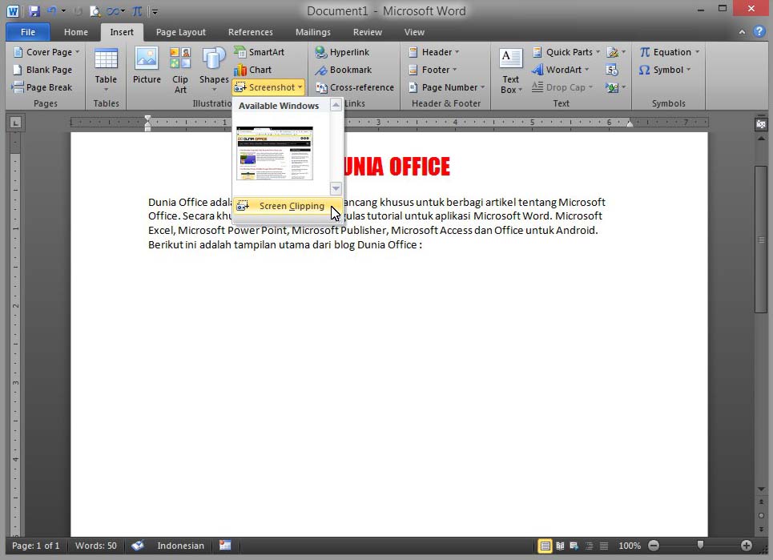Open the Header dropdown
This screenshot has height=560, width=773.
click(x=434, y=52)
